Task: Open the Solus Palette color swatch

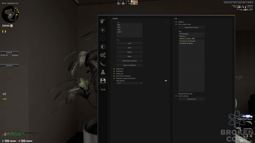Action: (x=166, y=81)
